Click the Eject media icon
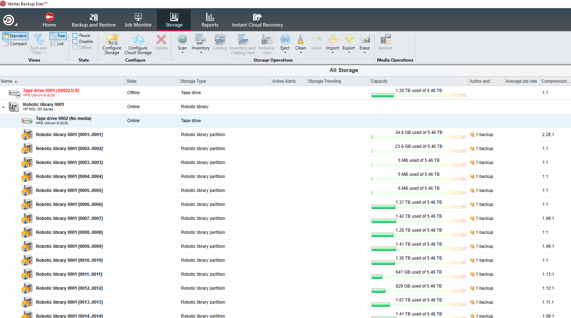Screen dimensions: 571x318 [x=285, y=39]
